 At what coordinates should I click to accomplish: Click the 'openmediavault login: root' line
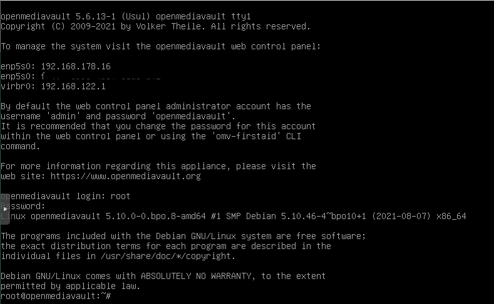click(x=65, y=196)
